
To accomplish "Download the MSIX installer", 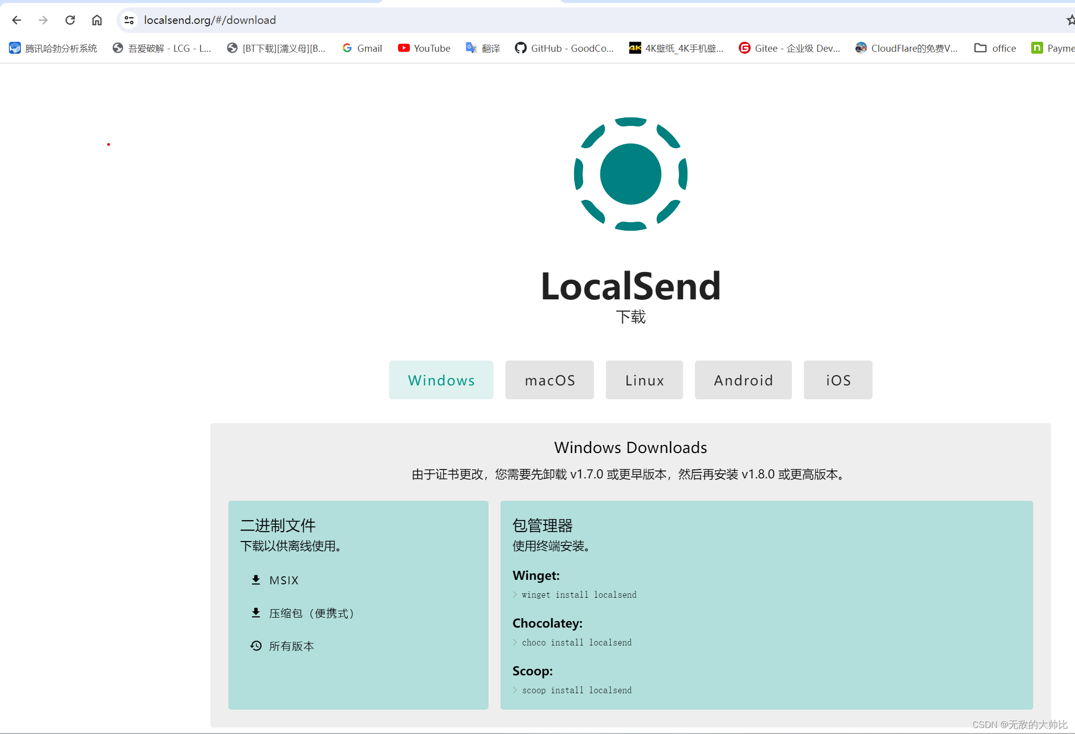I will [284, 580].
